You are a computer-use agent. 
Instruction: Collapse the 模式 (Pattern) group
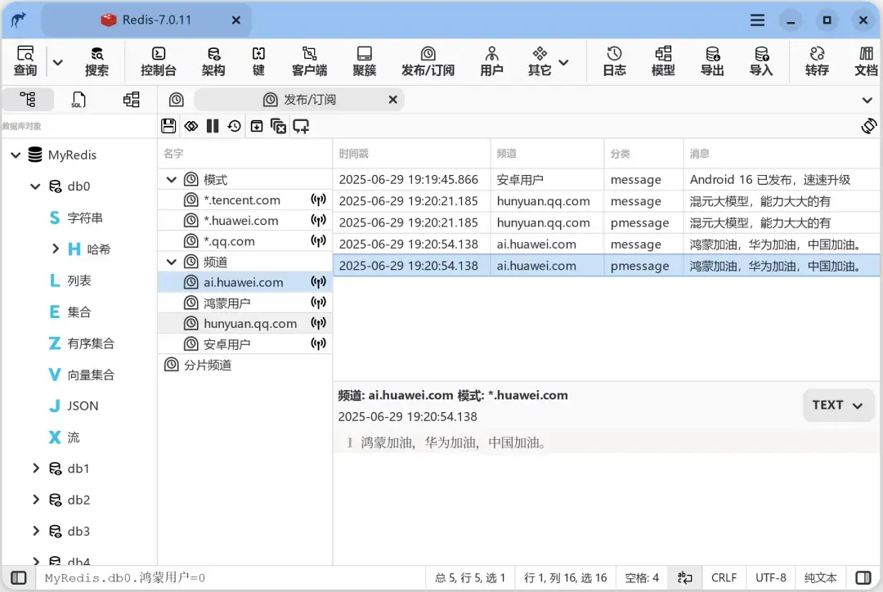[x=172, y=180]
